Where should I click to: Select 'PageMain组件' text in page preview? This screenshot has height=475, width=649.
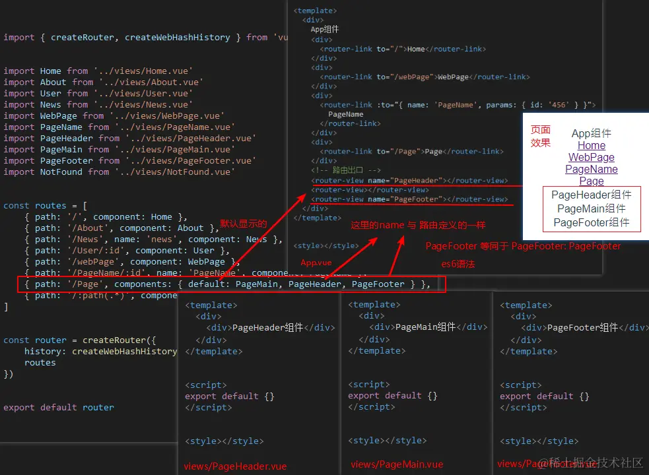click(x=592, y=208)
